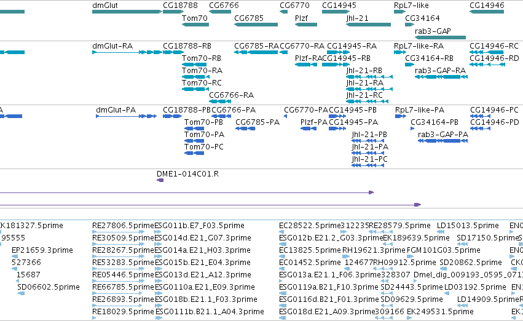The height and width of the screenshot is (321, 523).
Task: Select the RpL7-like-PA protein label
Action: pos(420,110)
